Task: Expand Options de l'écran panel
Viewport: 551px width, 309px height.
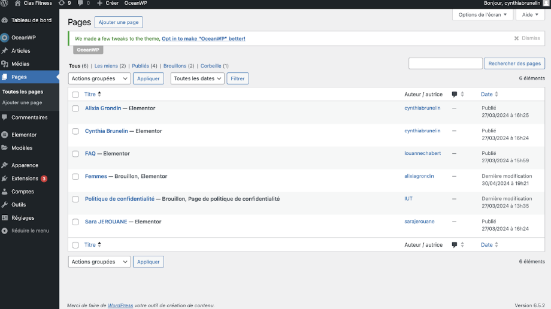Action: click(482, 14)
